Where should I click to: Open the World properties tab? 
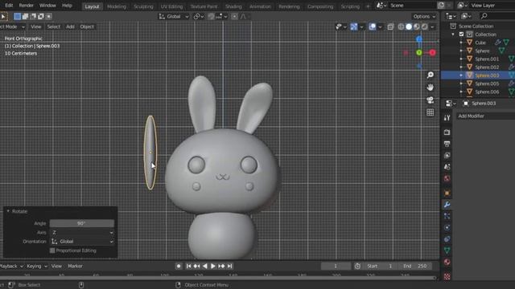point(447,178)
